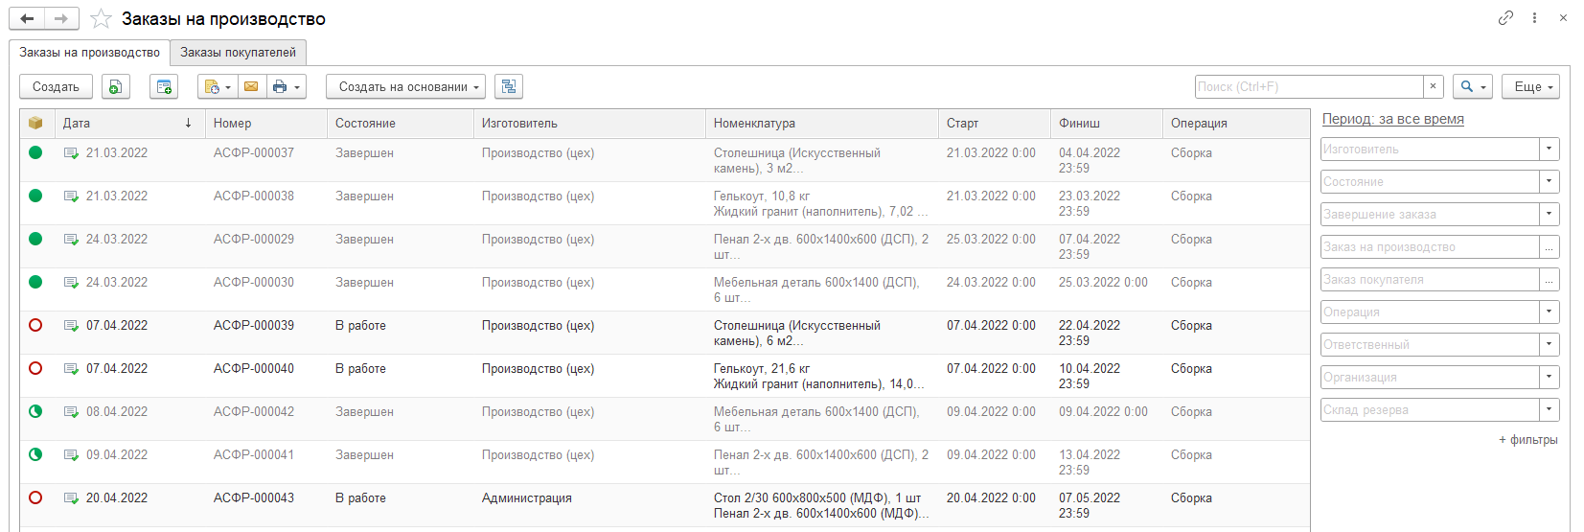The width and height of the screenshot is (1584, 532).
Task: Switch to Заказы покупателей tab
Action: click(x=238, y=53)
